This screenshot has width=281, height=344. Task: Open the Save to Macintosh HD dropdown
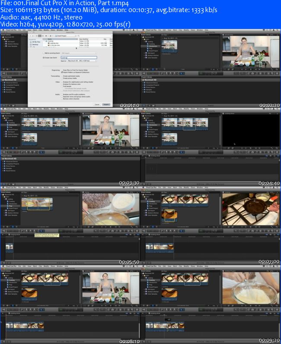tap(82, 61)
